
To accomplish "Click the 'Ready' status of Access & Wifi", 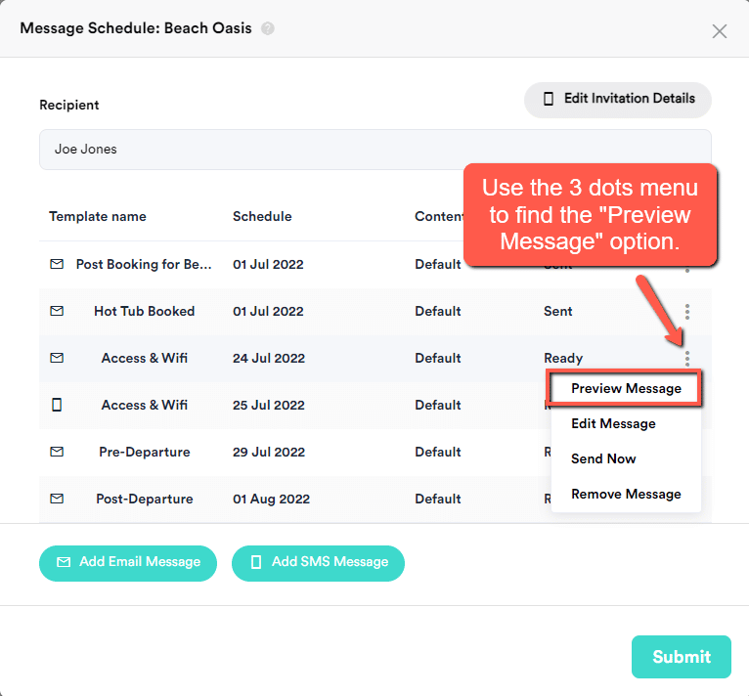I will coord(563,359).
